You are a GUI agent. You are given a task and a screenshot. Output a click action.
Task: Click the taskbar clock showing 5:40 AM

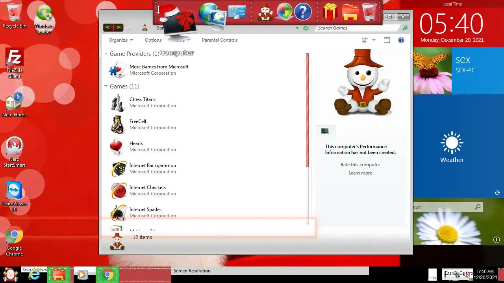point(485,274)
